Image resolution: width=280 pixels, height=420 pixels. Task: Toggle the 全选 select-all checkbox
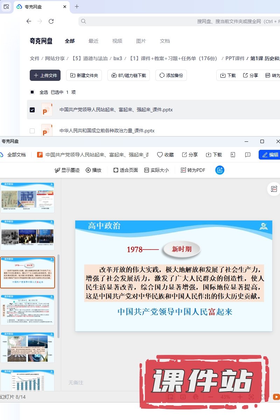click(x=32, y=92)
